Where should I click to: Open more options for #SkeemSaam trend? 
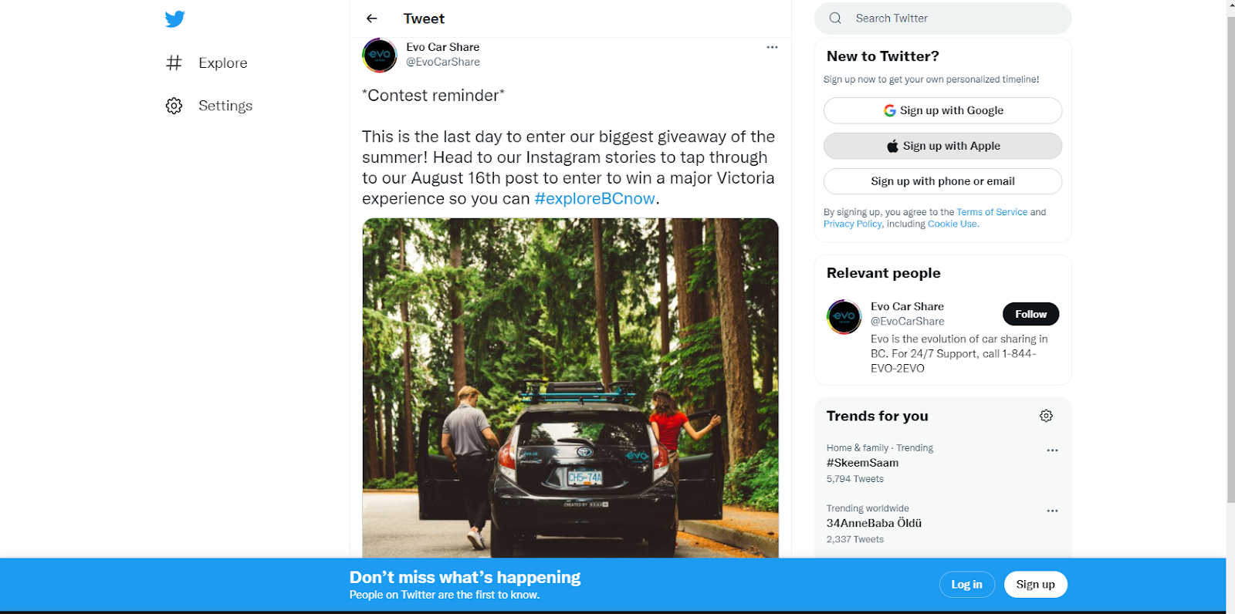(x=1052, y=450)
